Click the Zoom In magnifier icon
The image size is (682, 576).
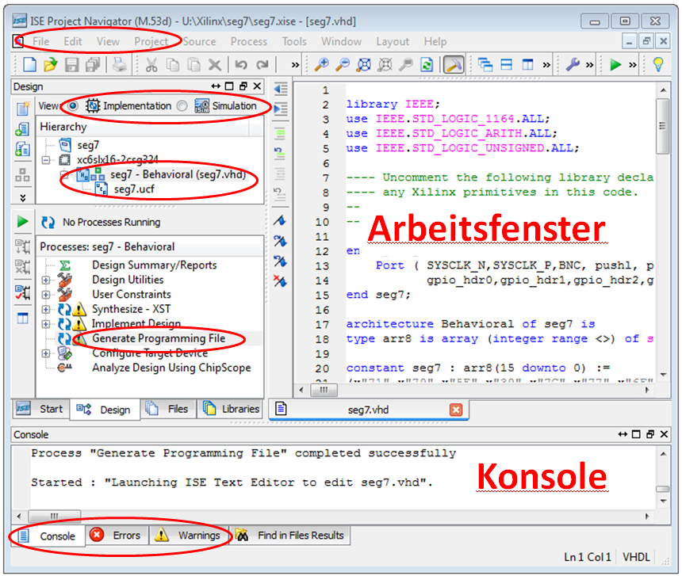321,65
